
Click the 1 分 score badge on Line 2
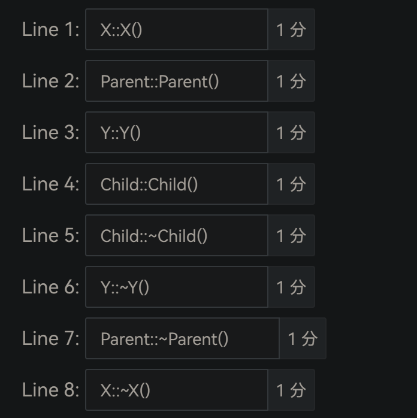point(291,81)
